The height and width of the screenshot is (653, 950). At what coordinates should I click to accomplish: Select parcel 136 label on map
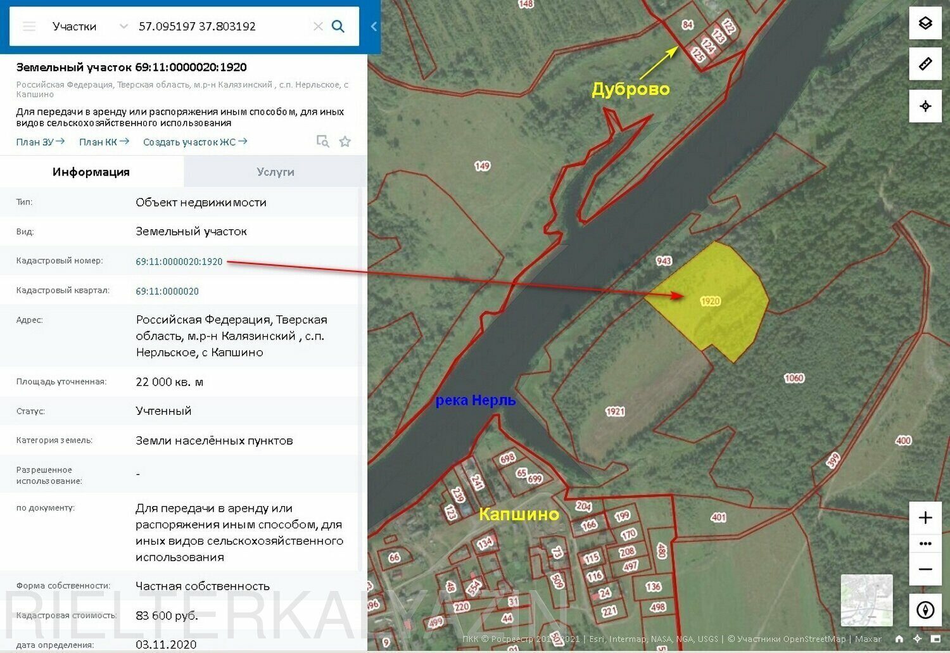(653, 587)
